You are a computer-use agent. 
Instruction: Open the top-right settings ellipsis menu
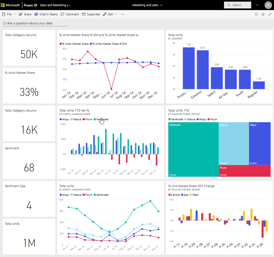pyautogui.click(x=257, y=5)
